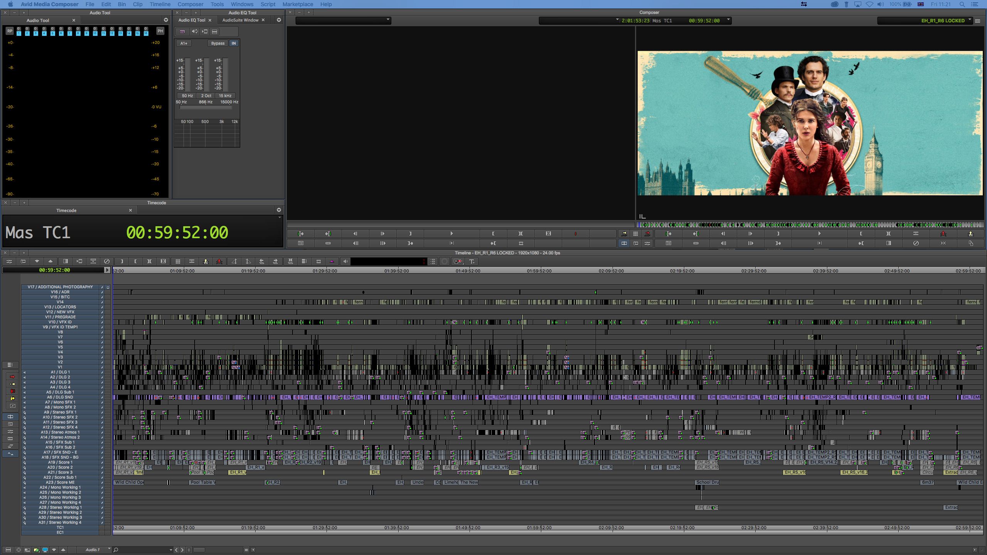This screenshot has width=987, height=555.
Task: Mute the A19 / Score 1 track speaker
Action: pos(24,462)
